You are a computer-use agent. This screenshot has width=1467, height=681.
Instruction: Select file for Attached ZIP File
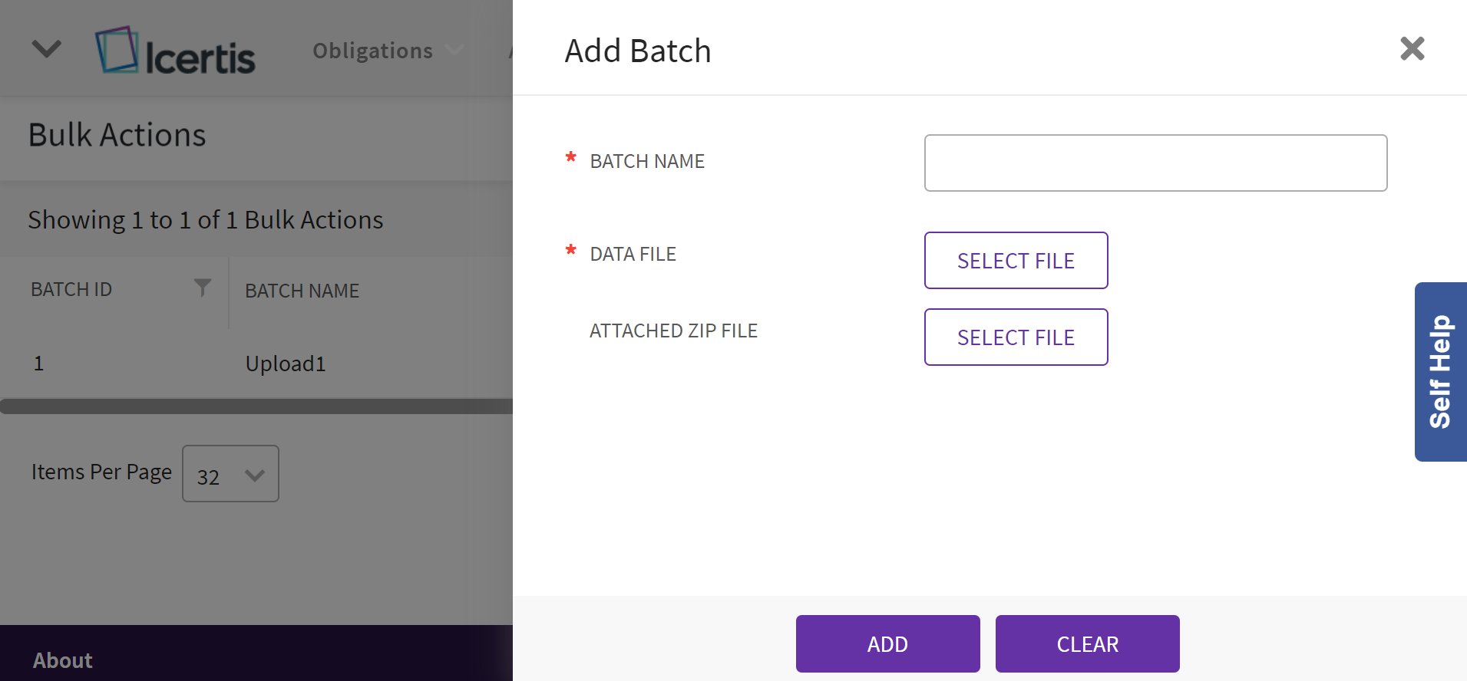point(1015,337)
